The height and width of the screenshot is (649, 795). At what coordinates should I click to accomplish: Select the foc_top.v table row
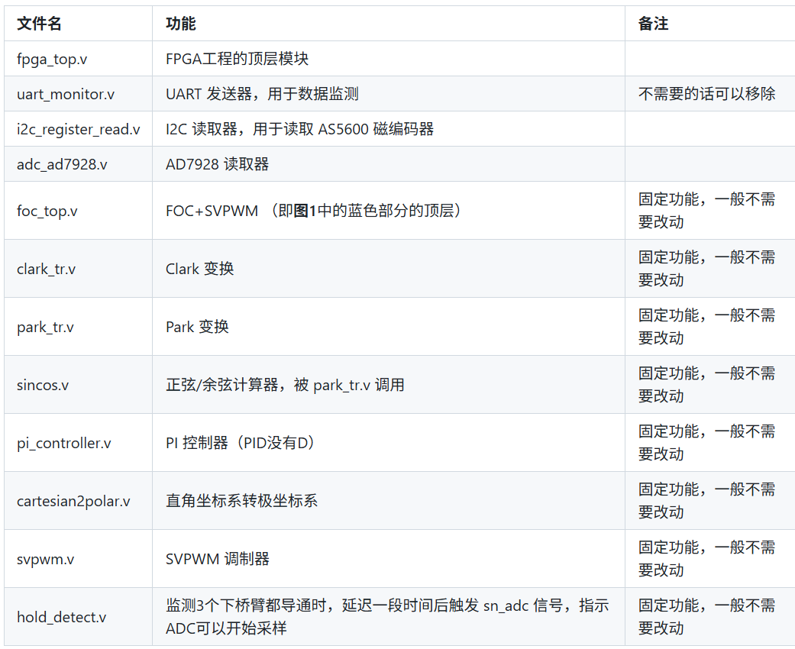coord(46,210)
